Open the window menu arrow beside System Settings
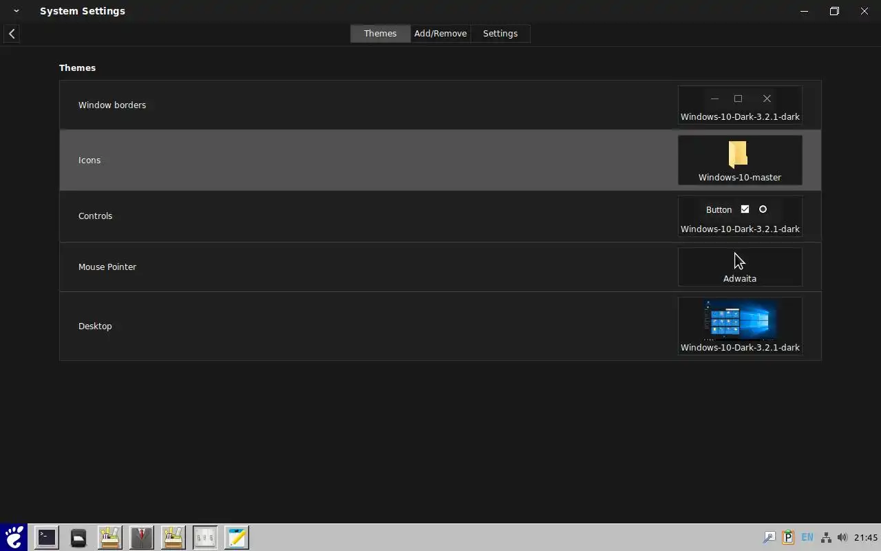This screenshot has width=881, height=551. pyautogui.click(x=16, y=11)
